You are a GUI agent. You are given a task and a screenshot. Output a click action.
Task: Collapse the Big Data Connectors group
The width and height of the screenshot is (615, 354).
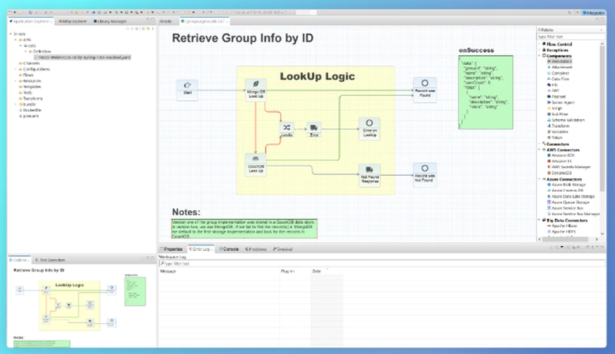[x=540, y=220]
